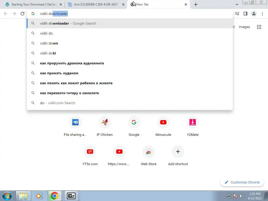Choose 'как понять как лежит ребенок в животе'
Screen dimensions: 268x201
(130, 83)
